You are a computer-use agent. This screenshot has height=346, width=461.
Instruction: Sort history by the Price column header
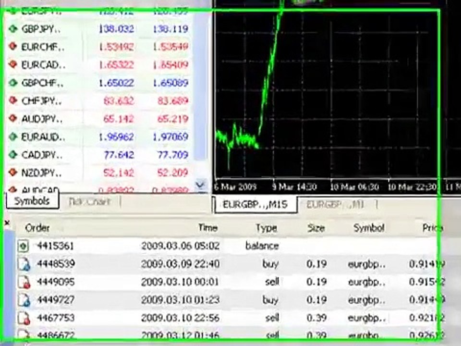click(x=432, y=228)
